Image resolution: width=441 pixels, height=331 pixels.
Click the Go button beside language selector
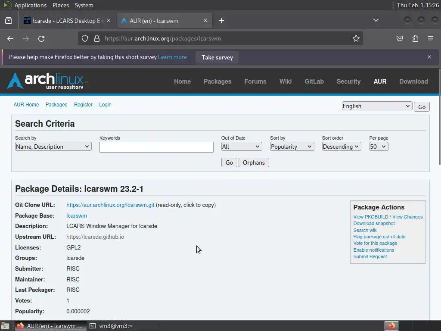(x=422, y=107)
